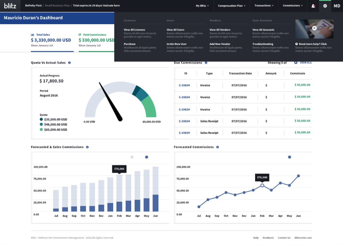The height and width of the screenshot is (246, 343).
Task: Play the help video thumbnail
Action: [x=314, y=28]
